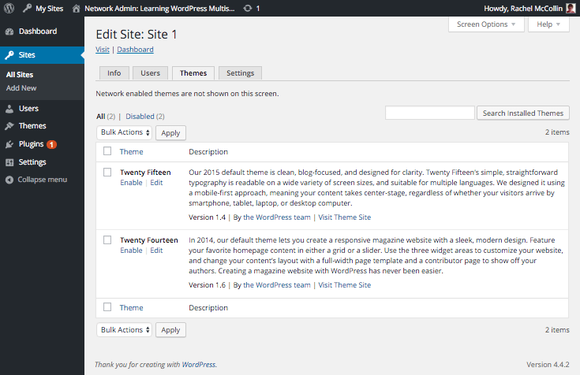
Task: Check the Twenty Fifteen theme checkbox
Action: 107,173
